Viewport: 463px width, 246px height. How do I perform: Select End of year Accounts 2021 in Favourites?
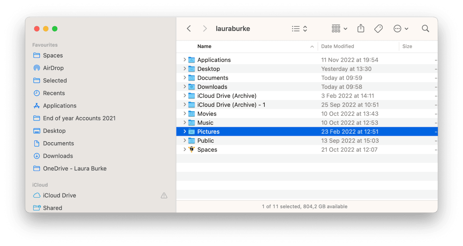point(79,118)
